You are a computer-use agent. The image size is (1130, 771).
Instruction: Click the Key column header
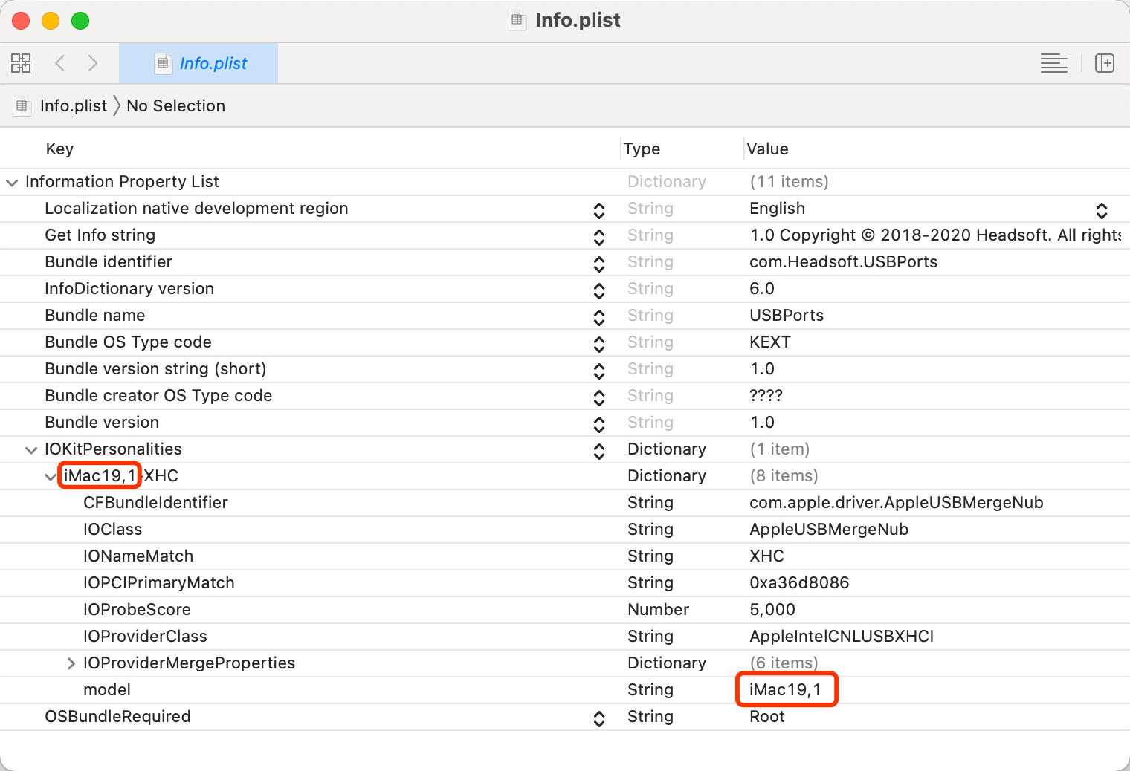click(59, 149)
